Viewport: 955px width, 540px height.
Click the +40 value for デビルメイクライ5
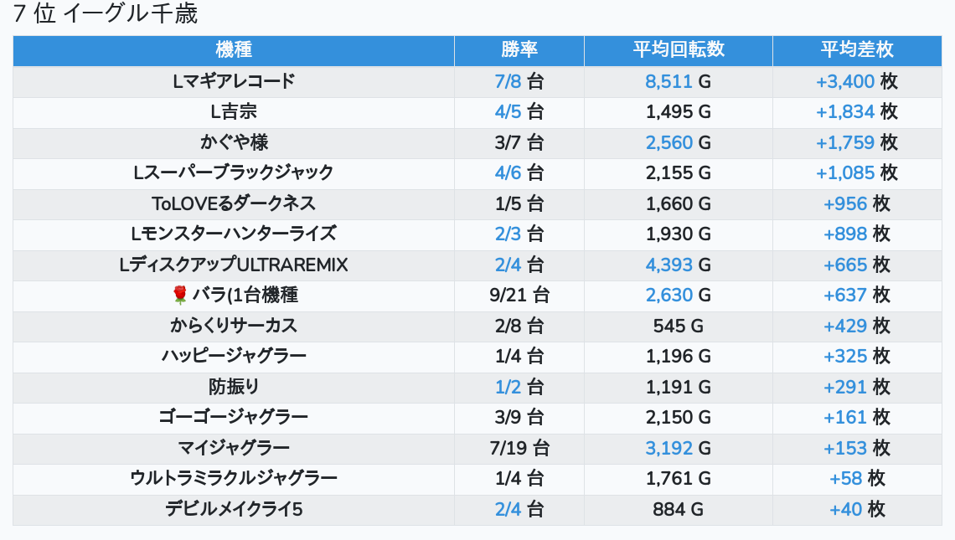[846, 509]
